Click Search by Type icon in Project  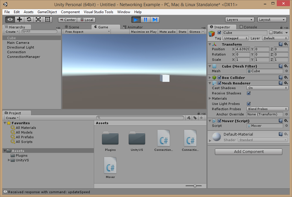click(189, 118)
